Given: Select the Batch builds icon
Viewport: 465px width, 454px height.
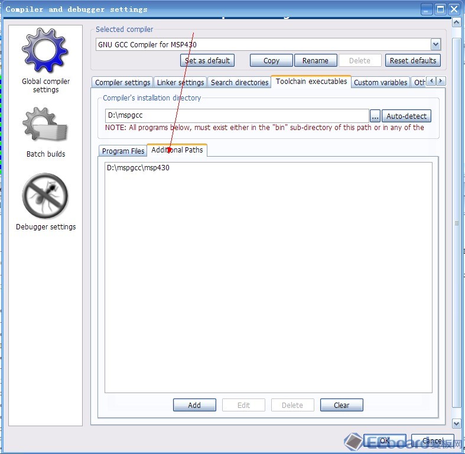Looking at the screenshot, I should coord(45,126).
